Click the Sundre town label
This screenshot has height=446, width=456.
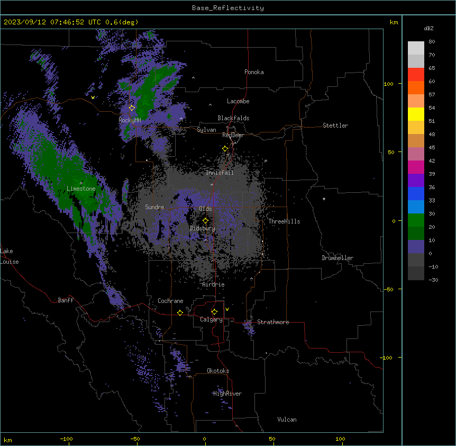[154, 207]
